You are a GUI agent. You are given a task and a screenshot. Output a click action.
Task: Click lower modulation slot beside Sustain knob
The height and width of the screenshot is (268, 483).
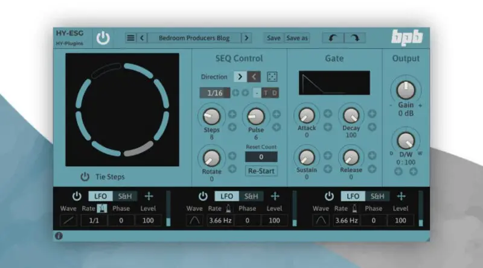tap(328, 169)
